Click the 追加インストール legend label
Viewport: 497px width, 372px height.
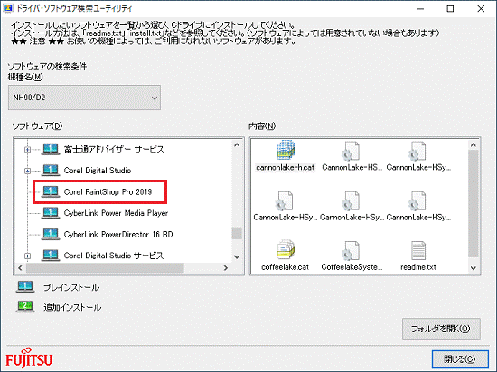pyautogui.click(x=72, y=307)
